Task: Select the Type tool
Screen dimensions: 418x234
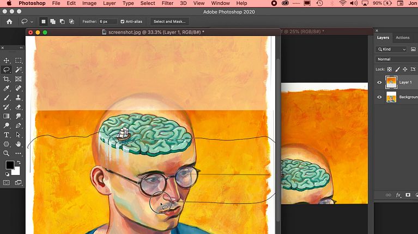Action: coord(7,135)
